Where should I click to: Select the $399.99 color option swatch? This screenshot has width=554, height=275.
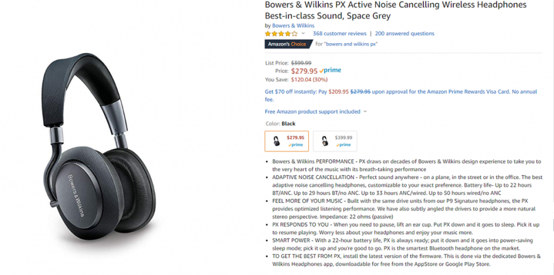click(x=334, y=141)
